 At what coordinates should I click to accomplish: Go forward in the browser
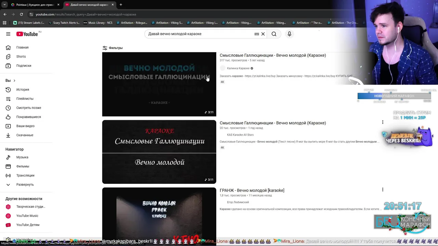pos(13,14)
